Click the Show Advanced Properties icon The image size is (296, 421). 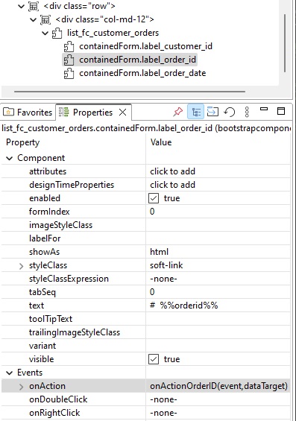coord(212,112)
